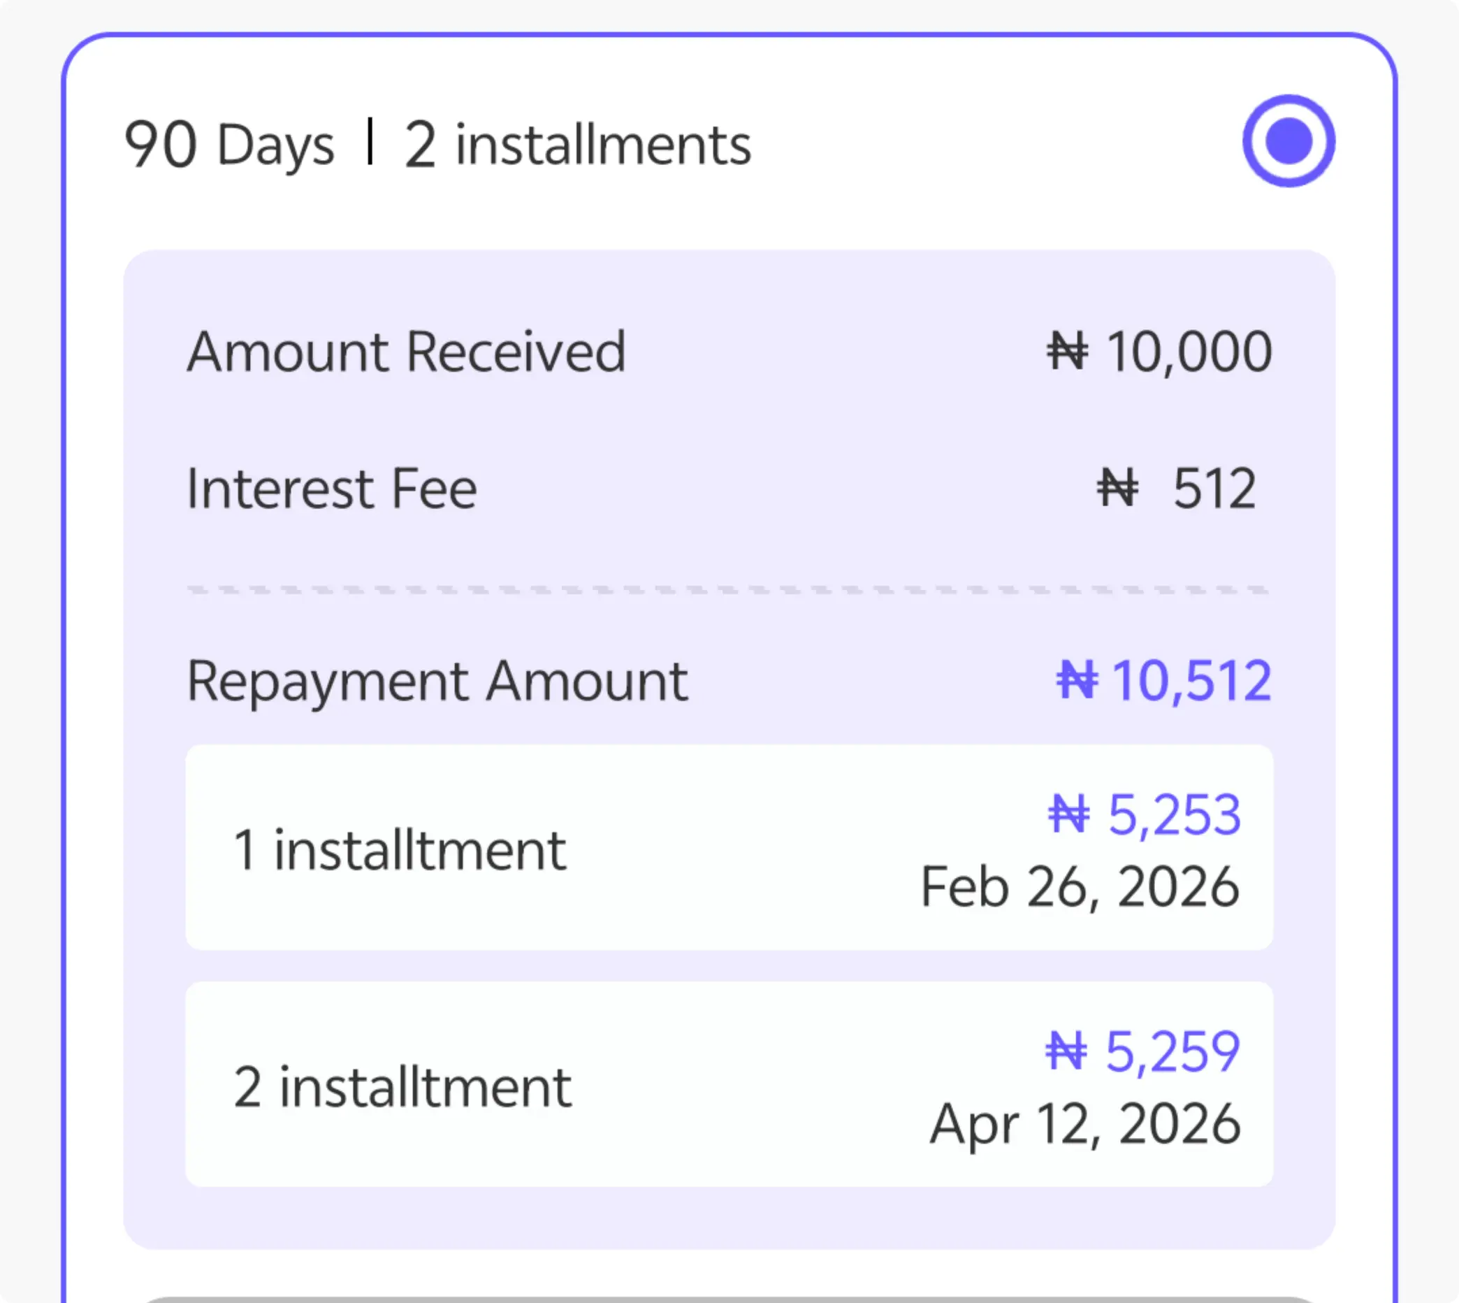Select the Apr 12, 2026 due date
The image size is (1459, 1303).
tap(1084, 1124)
